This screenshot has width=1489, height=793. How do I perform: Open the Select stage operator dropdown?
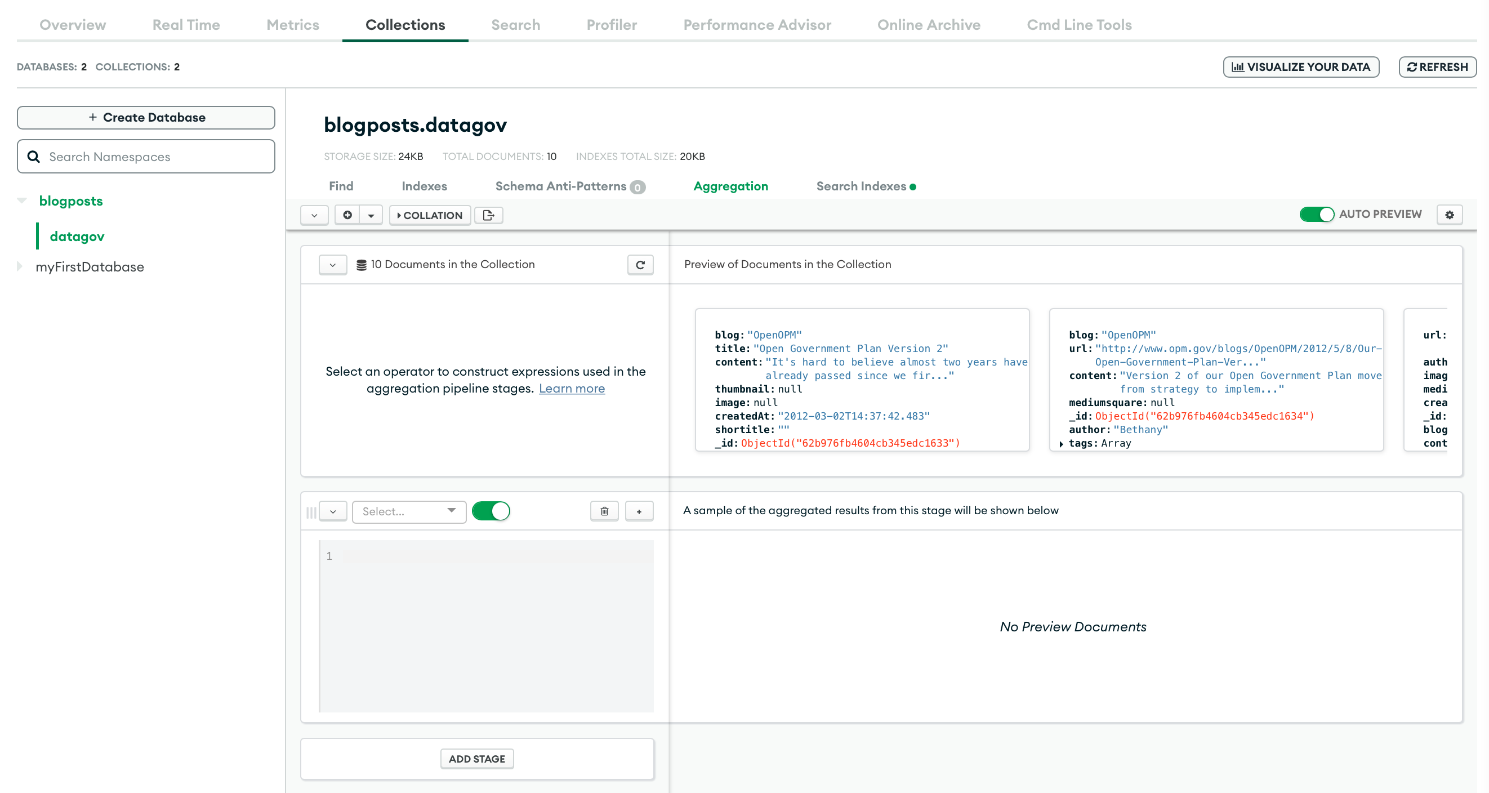pyautogui.click(x=409, y=511)
